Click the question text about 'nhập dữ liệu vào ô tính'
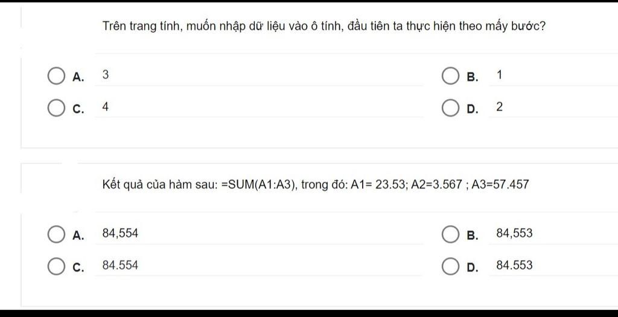The image size is (618, 317). point(324,27)
